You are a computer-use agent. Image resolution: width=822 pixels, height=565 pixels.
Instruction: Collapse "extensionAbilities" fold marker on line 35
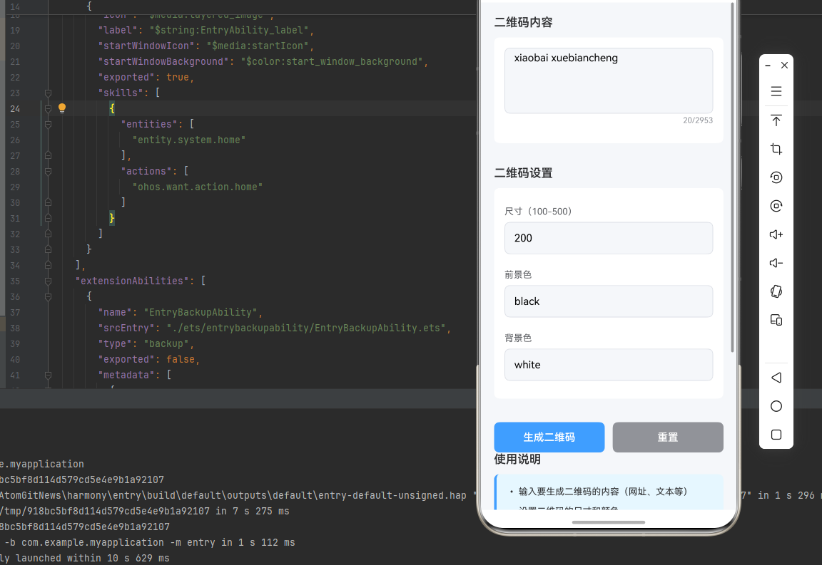click(48, 281)
